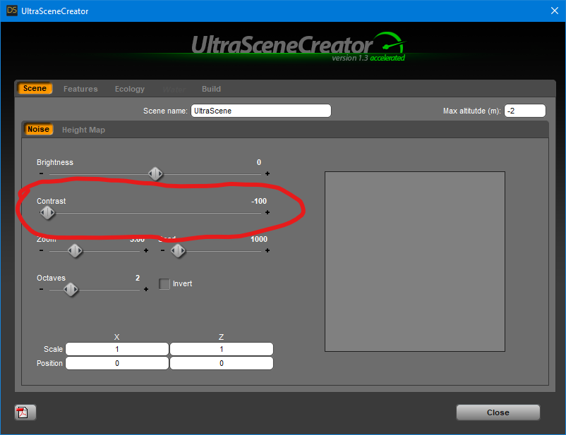
Task: Click the noise preview thumbnail area
Action: click(x=415, y=262)
